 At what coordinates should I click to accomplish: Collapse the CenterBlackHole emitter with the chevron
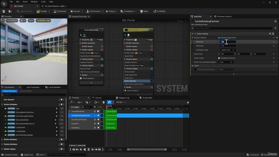tap(91, 83)
